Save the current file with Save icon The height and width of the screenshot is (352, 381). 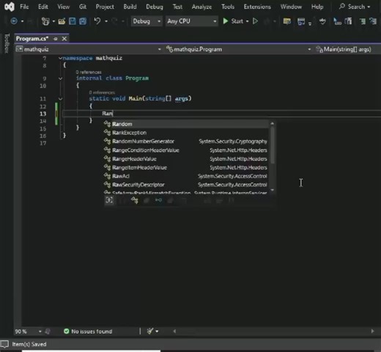[x=73, y=21]
